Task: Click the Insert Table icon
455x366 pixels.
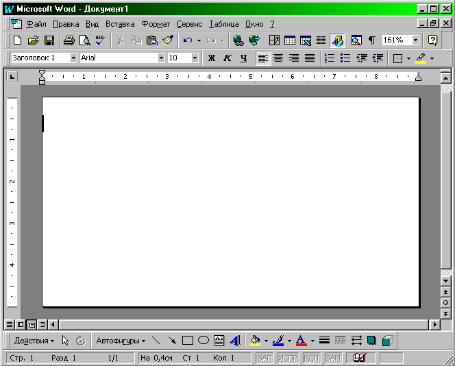Action: pos(290,40)
